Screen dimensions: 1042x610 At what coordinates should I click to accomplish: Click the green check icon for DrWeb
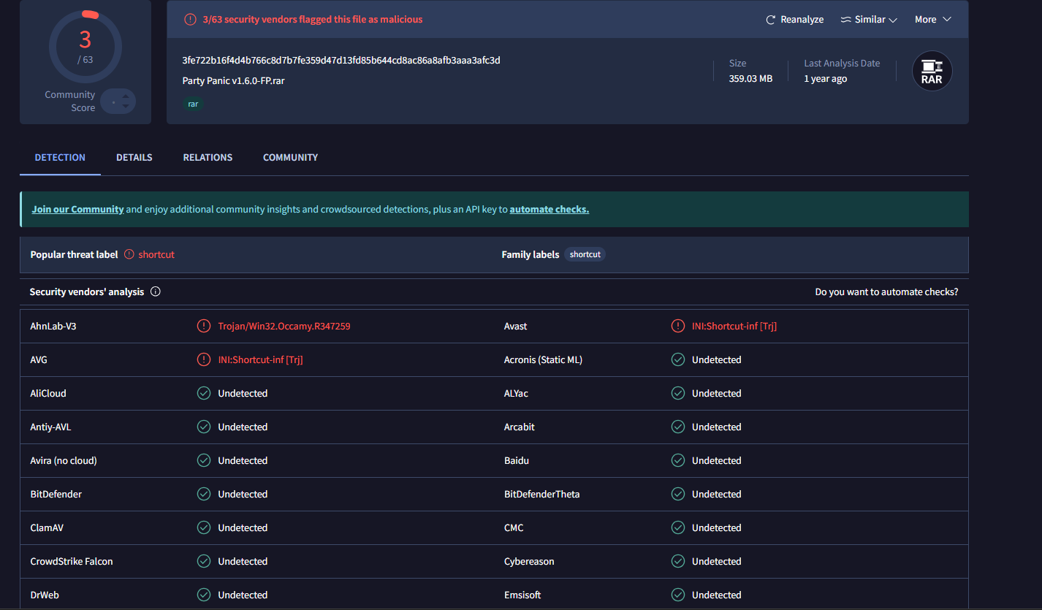[204, 595]
